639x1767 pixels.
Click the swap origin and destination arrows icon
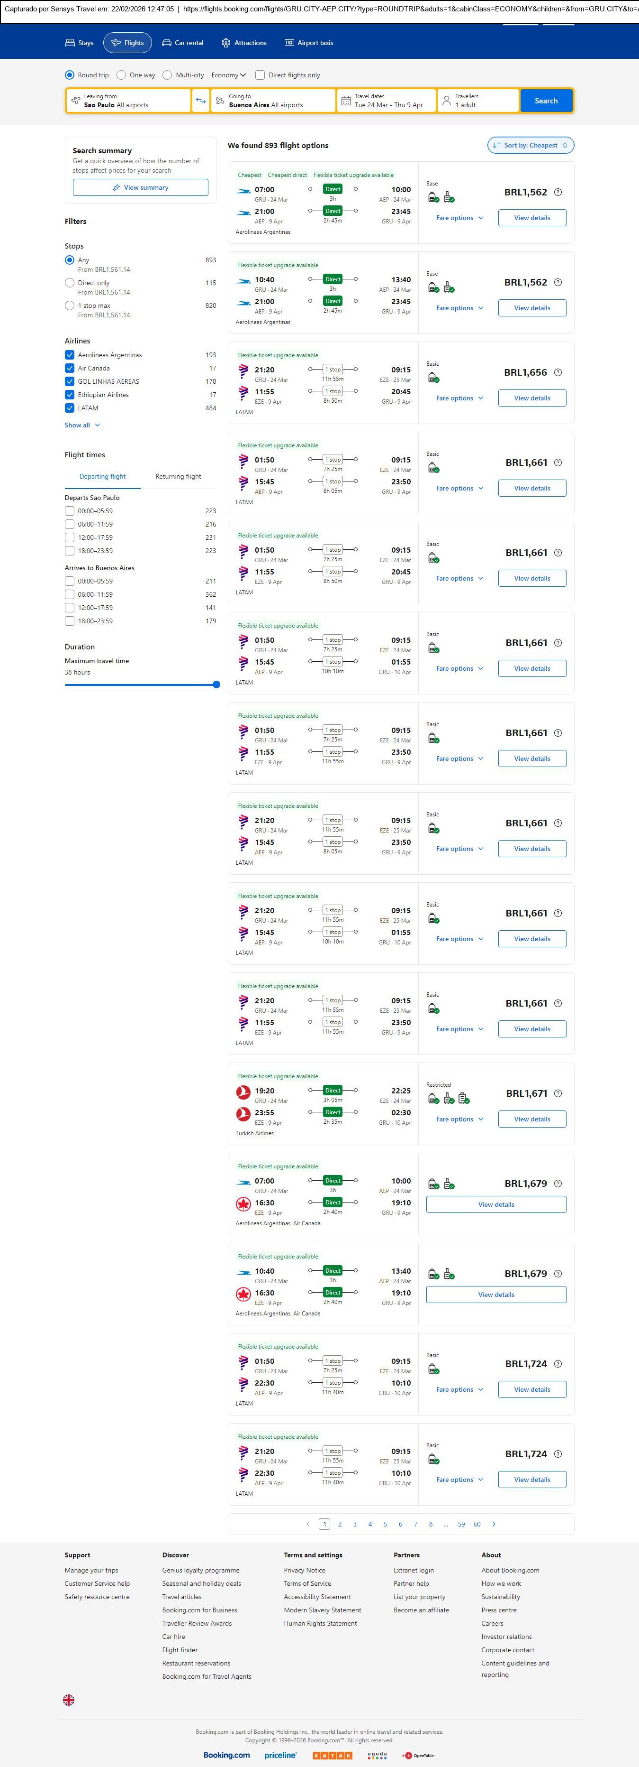click(201, 101)
